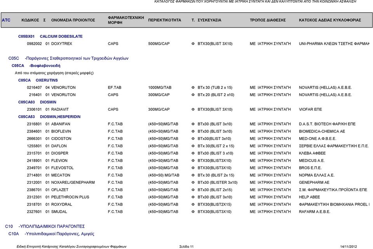
Task: Click holder BROS Ε.Π.Ε.
Action: pyautogui.click(x=310, y=168)
